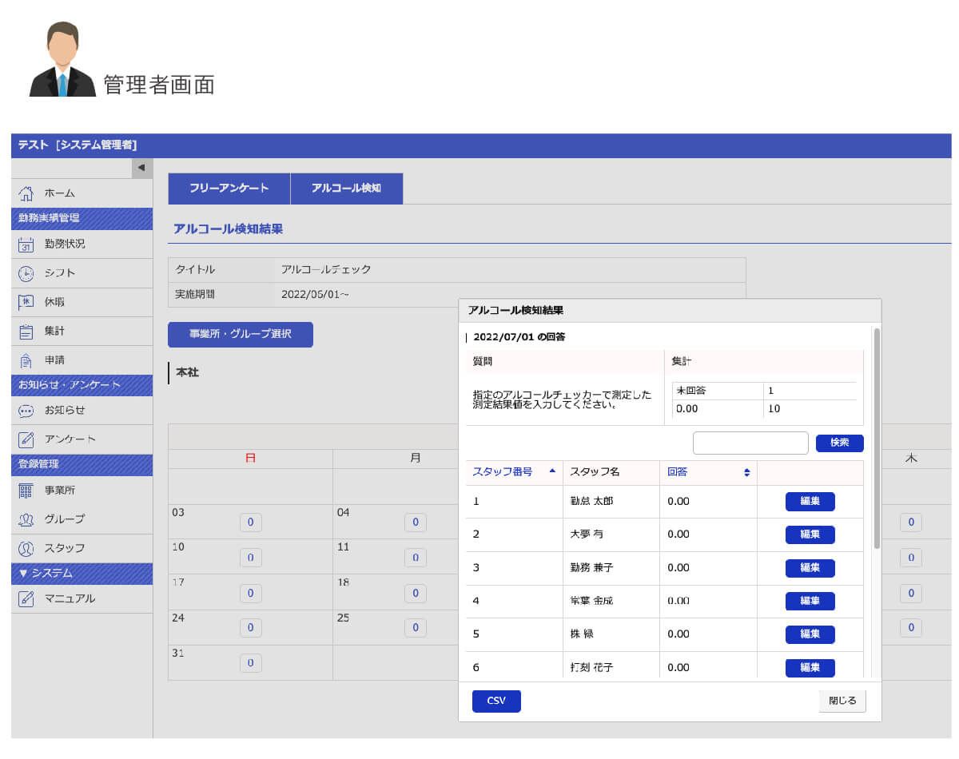
Task: Select シフト in sidebar
Action: [82, 273]
